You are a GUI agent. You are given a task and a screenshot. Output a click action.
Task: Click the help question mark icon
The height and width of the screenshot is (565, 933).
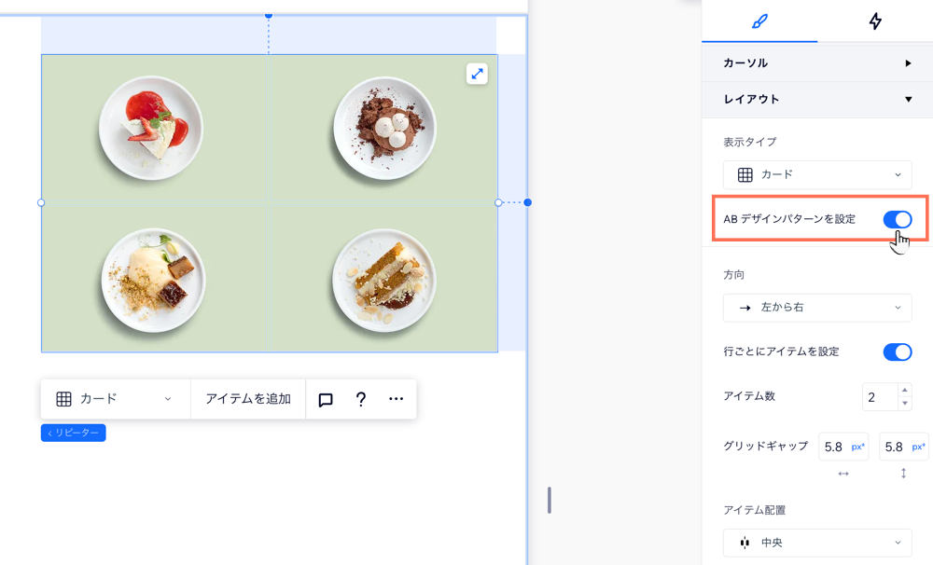360,399
